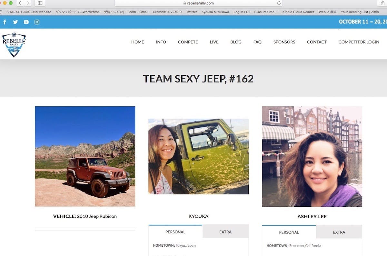Open the SPONSORS page link
The height and width of the screenshot is (256, 387).
284,42
